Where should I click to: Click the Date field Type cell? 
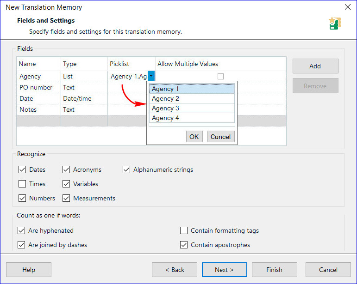(84, 98)
